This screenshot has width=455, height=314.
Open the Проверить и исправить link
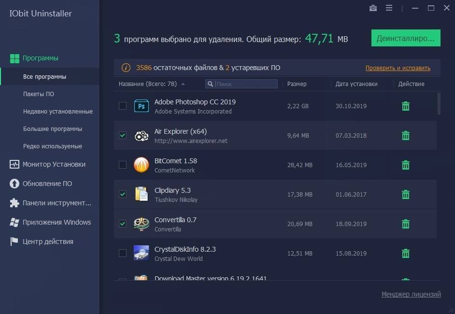(398, 68)
